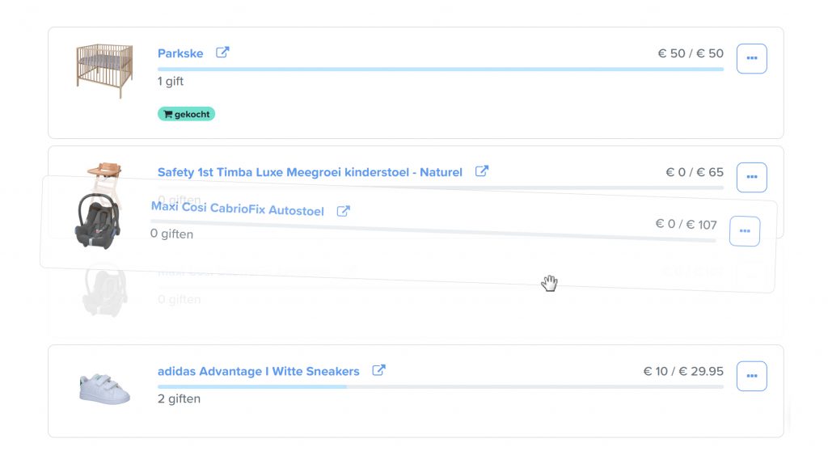
Task: Click the '2 giften' text under adidas sneakers
Action: tap(179, 398)
